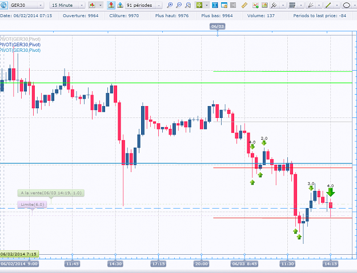The width and height of the screenshot is (357, 273).
Task: Click the Clôture: 9970 readout
Action: coord(124,15)
